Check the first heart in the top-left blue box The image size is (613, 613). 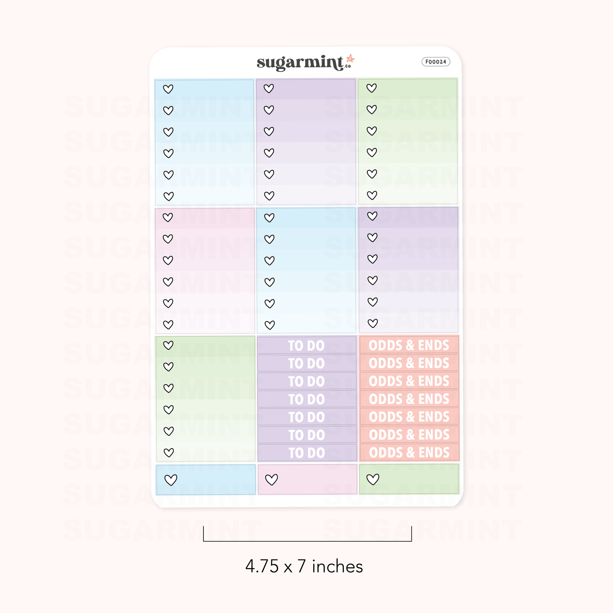click(x=168, y=89)
